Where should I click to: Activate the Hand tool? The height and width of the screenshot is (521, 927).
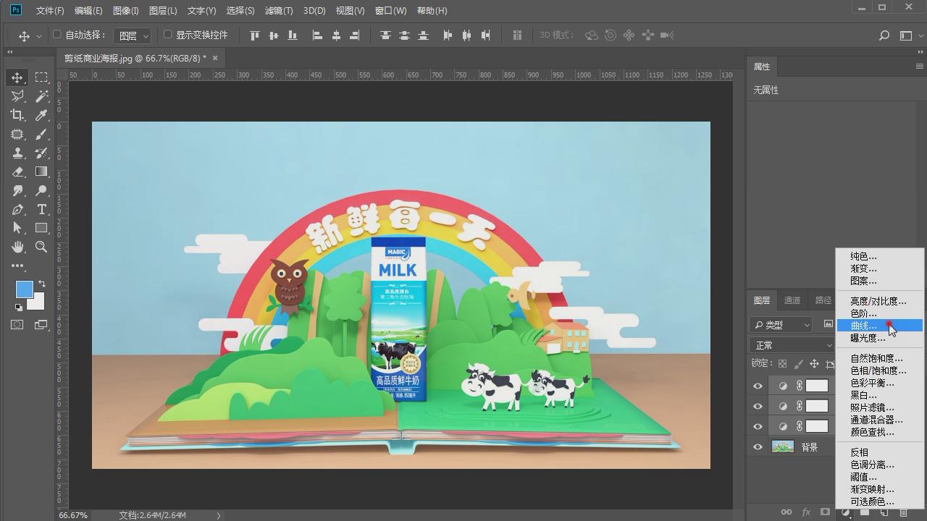click(x=17, y=247)
